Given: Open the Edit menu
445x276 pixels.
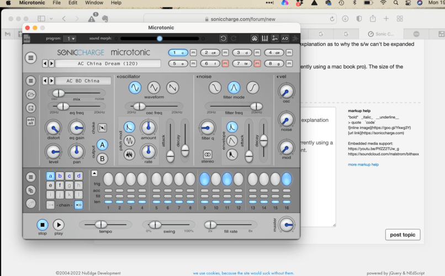Looking at the screenshot, I should (x=73, y=3).
